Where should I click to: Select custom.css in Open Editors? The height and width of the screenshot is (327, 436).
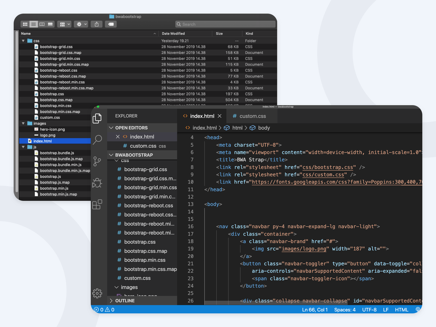point(142,146)
